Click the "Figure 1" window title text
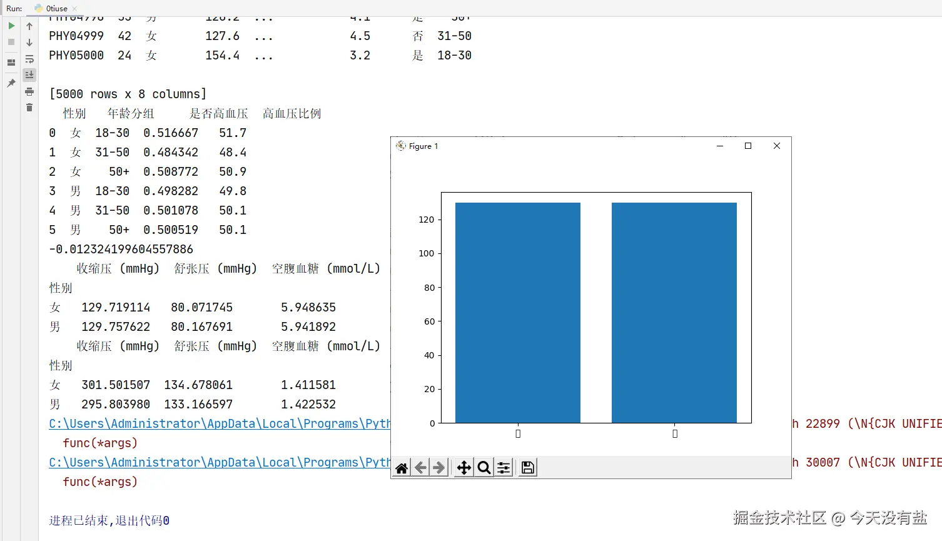Screen dimensions: 942x541 (x=423, y=146)
